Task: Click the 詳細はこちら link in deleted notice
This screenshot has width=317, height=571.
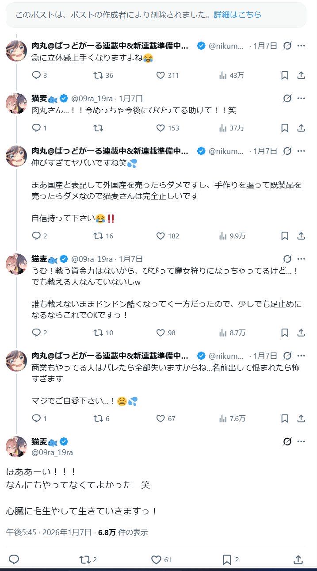Action: coord(237,15)
